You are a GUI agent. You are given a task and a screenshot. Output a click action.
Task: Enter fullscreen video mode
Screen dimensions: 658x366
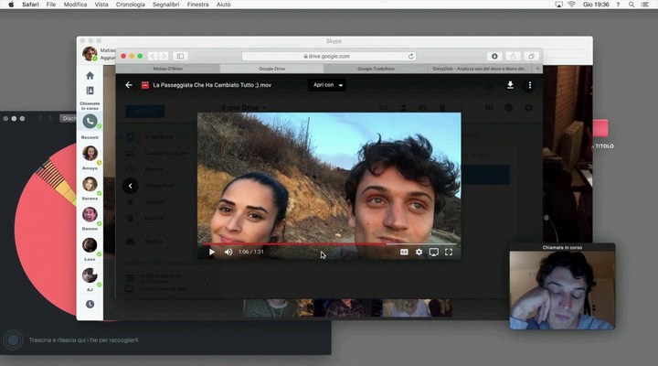(449, 252)
